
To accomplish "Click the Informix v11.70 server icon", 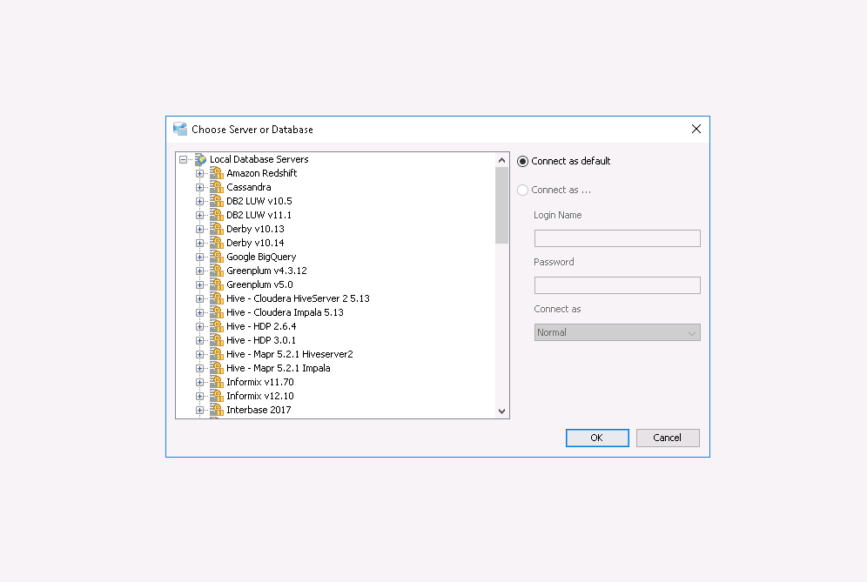I will pyautogui.click(x=217, y=382).
